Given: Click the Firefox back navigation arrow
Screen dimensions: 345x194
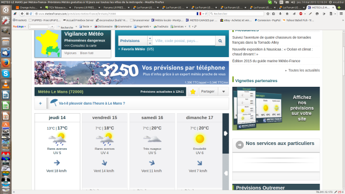Looking at the screenshot, I should pos(22,13).
